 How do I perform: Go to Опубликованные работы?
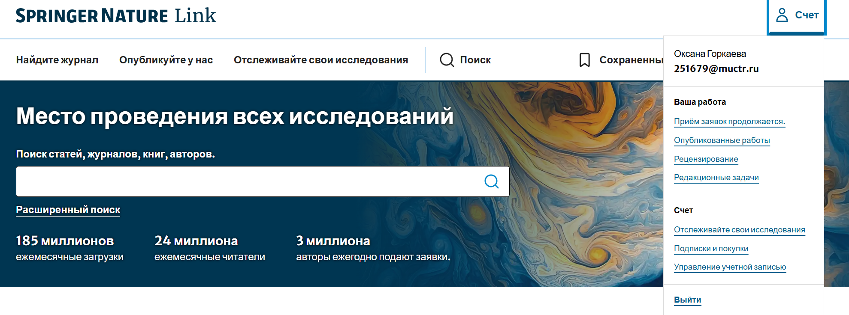[x=722, y=140]
